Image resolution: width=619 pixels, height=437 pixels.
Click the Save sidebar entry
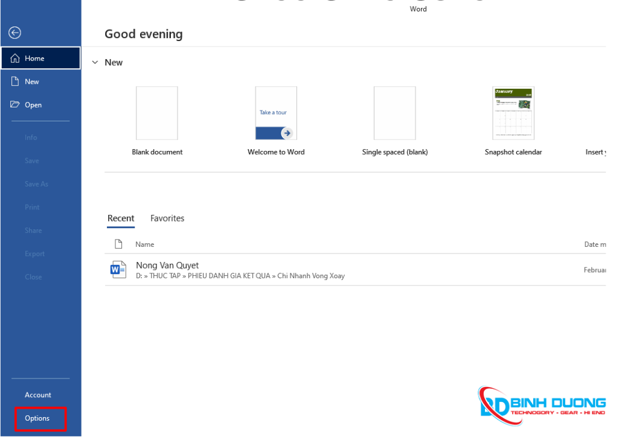31,161
